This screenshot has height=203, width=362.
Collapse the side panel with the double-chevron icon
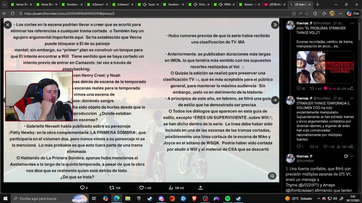click(275, 25)
